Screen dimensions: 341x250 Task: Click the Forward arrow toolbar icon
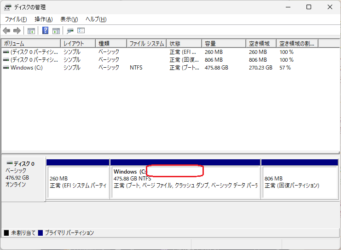[17, 31]
